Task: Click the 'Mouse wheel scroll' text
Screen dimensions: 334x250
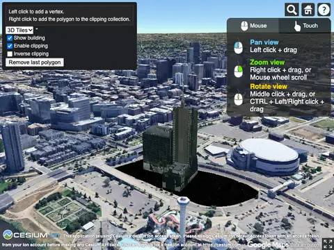Action: [278, 77]
